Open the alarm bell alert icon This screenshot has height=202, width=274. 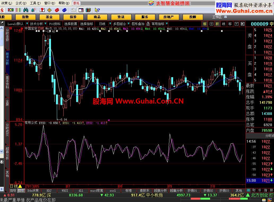[x=33, y=10]
